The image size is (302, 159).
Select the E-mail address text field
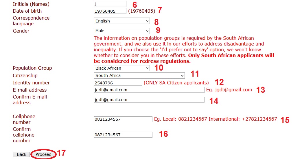(x=149, y=90)
